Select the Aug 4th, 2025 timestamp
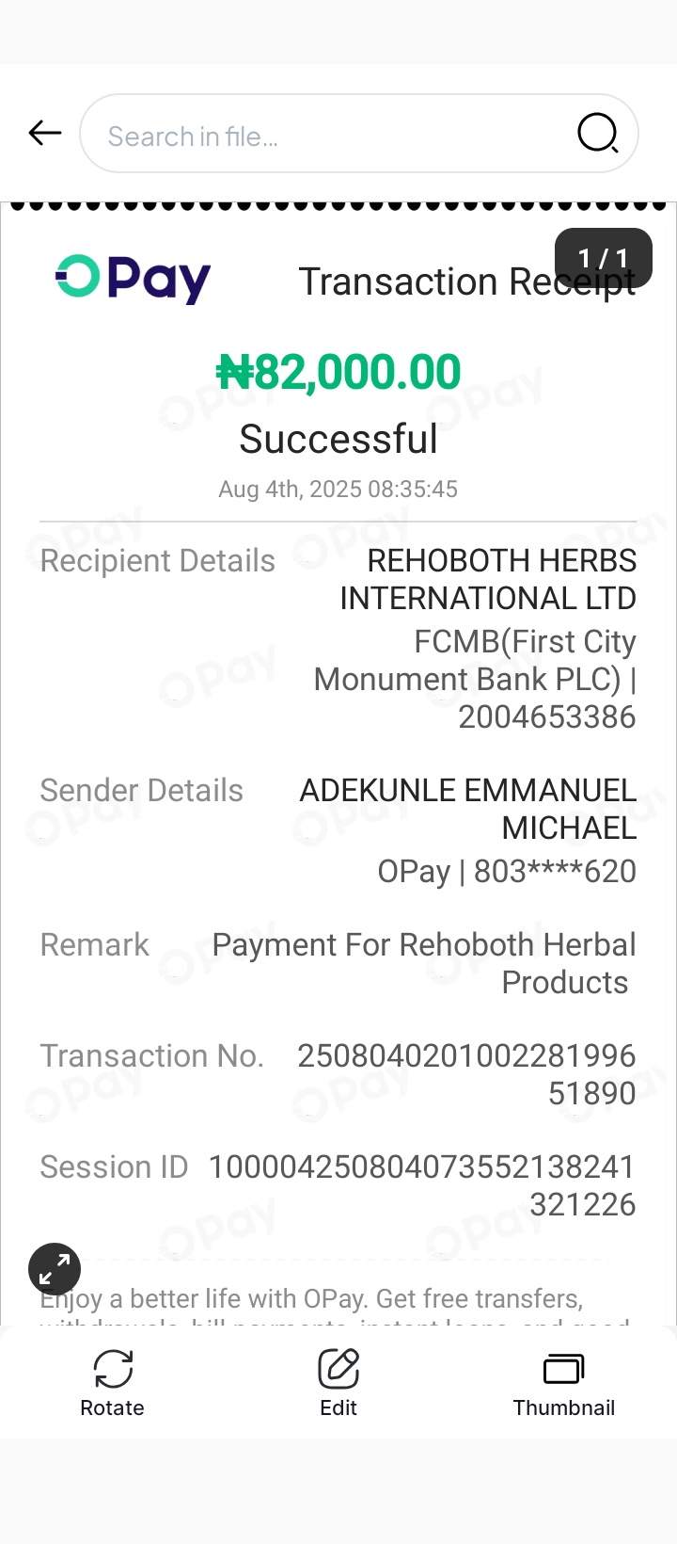The width and height of the screenshot is (677, 1544). [x=338, y=490]
